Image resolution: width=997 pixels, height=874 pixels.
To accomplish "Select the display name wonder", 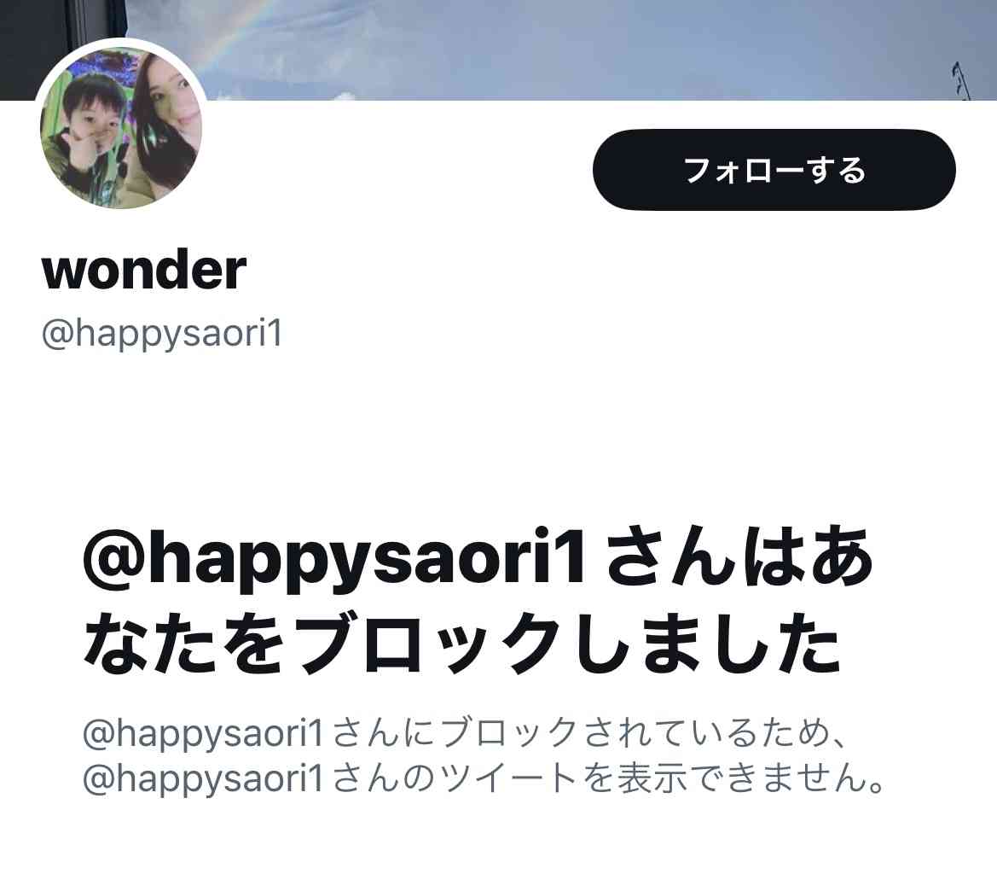I will pos(143,270).
